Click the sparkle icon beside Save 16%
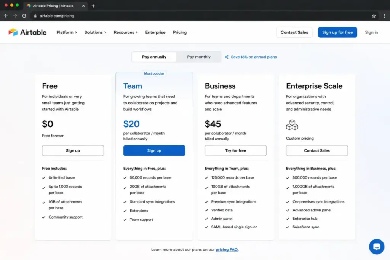Screen dimensions: 390x260 [227, 57]
